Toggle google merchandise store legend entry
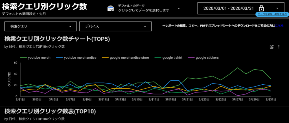289x123 pixels. 125,58
